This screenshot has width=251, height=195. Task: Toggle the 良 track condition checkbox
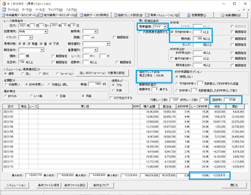click(20, 44)
